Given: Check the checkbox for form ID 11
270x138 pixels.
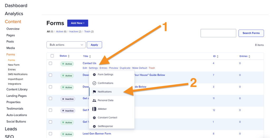Looking at the screenshot, I should (50, 98).
